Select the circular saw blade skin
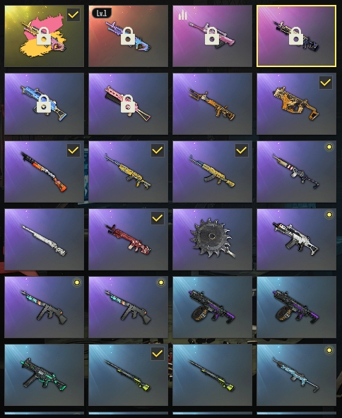Image resolution: width=342 pixels, height=418 pixels. [x=212, y=239]
